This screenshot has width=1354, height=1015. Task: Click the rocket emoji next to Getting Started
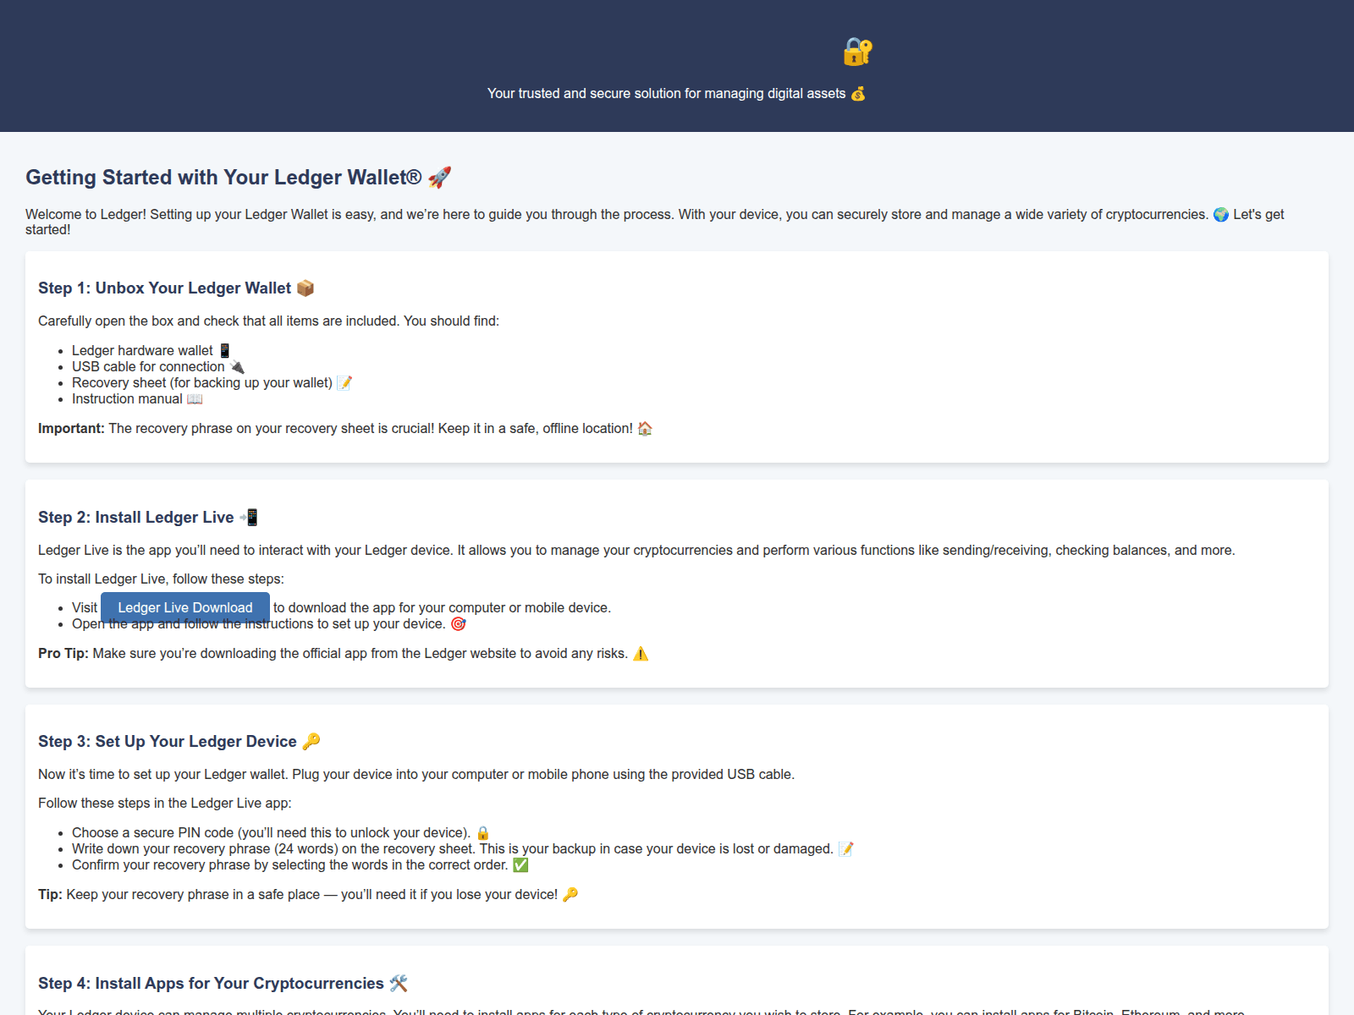[439, 178]
